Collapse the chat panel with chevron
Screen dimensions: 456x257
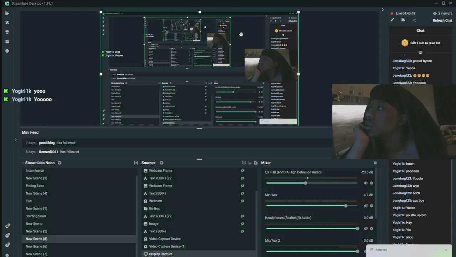pyautogui.click(x=383, y=10)
